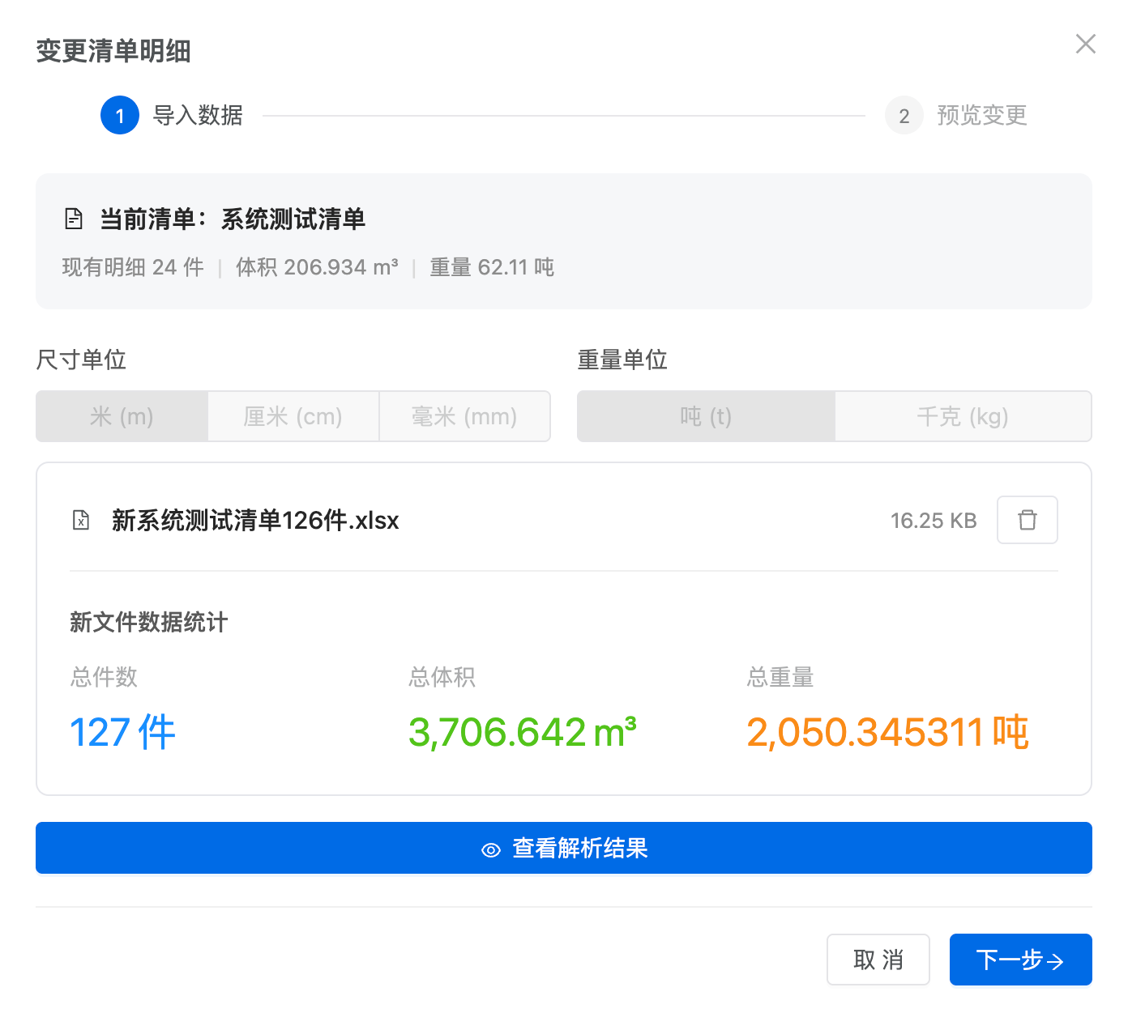Close the 变更清单明细 dialog
The image size is (1128, 1030).
point(1085,45)
